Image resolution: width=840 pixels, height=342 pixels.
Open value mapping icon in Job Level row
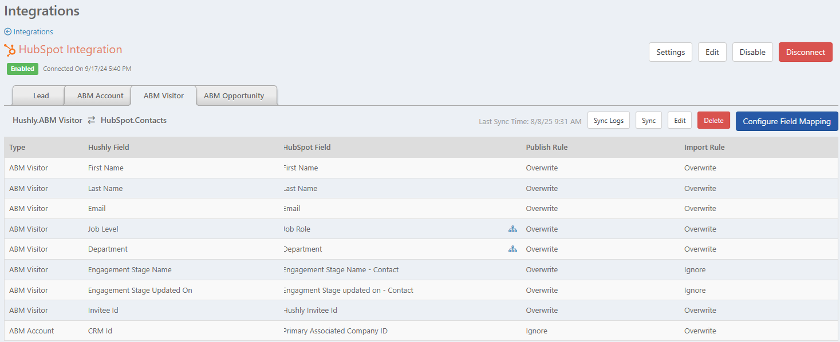(x=512, y=229)
